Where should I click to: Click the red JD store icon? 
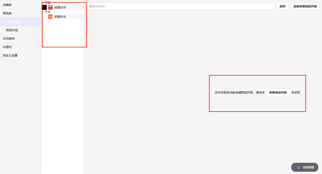[50, 7]
